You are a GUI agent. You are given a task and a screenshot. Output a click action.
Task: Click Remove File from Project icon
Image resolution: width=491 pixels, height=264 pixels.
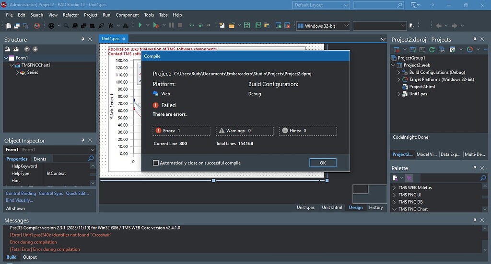pos(287,25)
